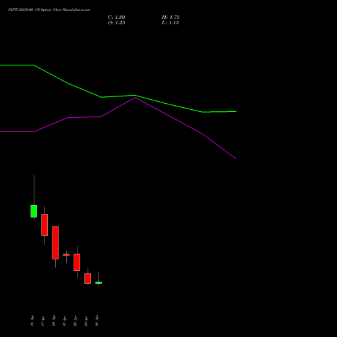Select the 20 Apr red candlestick
337x337 pixels.
pos(55,243)
